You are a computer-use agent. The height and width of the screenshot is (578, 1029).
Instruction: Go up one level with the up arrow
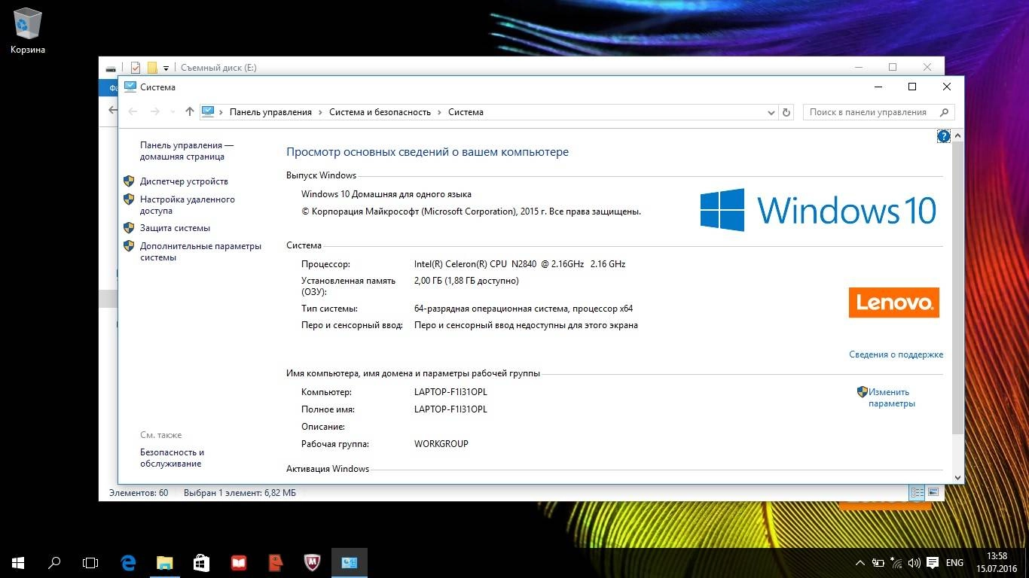(x=189, y=111)
